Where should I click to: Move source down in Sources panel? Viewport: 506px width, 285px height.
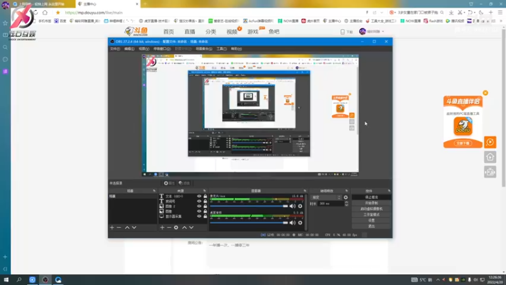192,227
